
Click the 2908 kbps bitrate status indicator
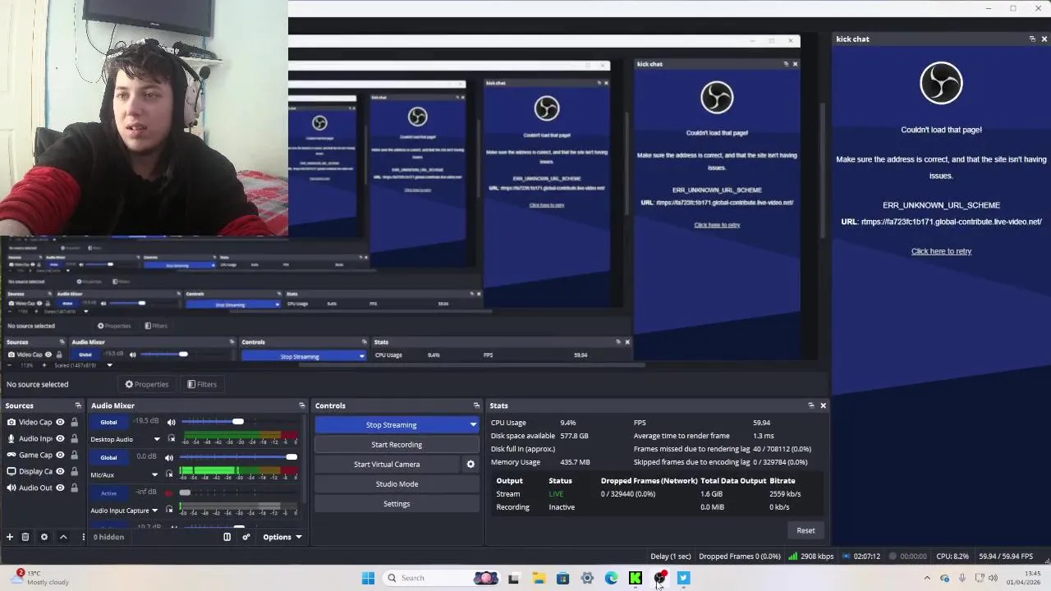(811, 556)
